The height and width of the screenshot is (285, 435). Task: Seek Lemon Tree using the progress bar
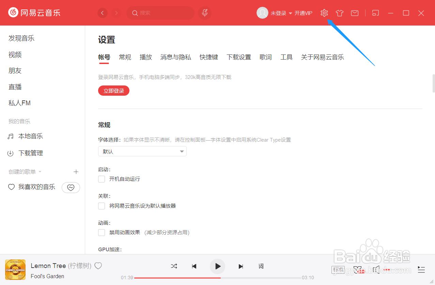pyautogui.click(x=218, y=278)
